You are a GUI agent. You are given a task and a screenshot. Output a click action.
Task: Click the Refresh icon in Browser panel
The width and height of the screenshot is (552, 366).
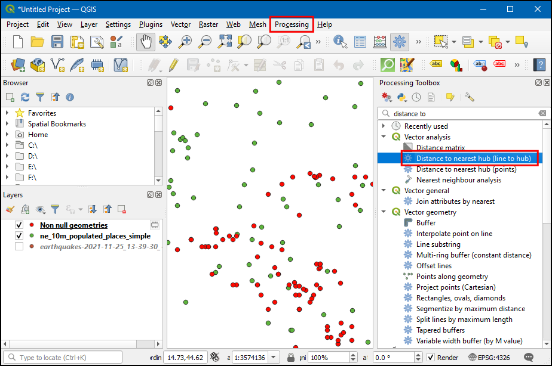click(25, 97)
